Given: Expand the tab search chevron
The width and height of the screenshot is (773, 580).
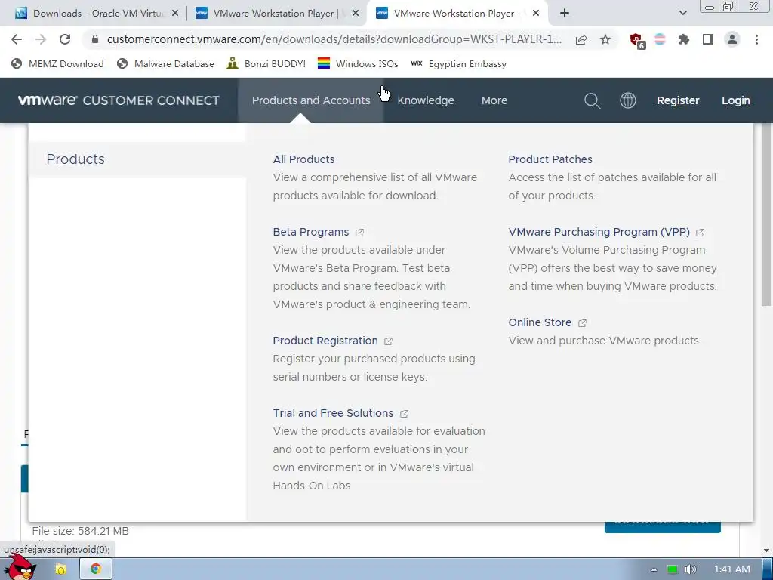Looking at the screenshot, I should point(682,14).
